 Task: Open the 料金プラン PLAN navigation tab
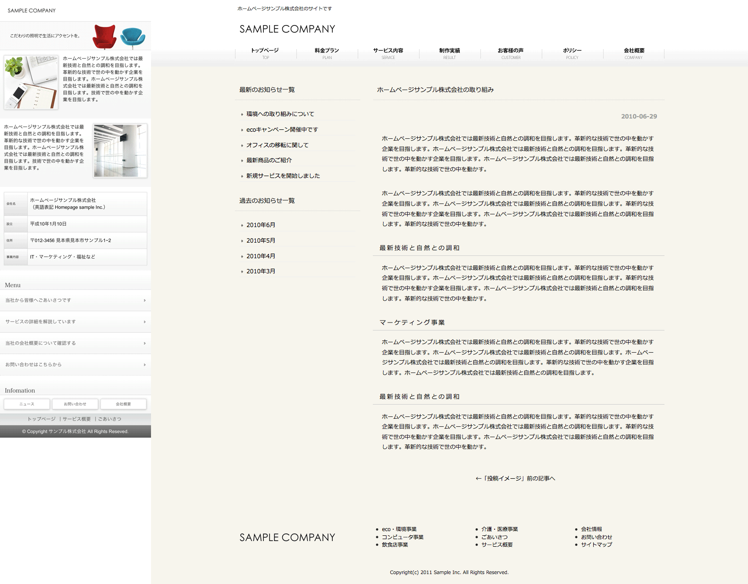327,53
